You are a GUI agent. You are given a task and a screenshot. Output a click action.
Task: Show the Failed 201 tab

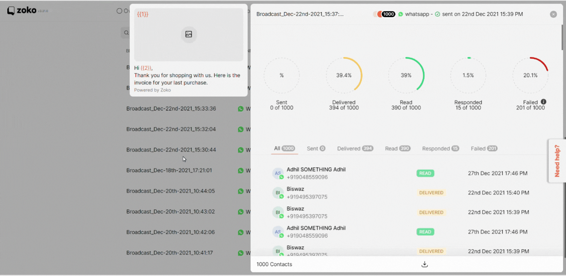(484, 149)
